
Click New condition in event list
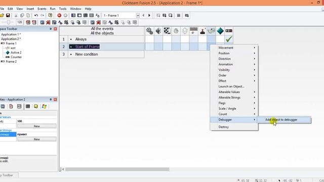(87, 54)
